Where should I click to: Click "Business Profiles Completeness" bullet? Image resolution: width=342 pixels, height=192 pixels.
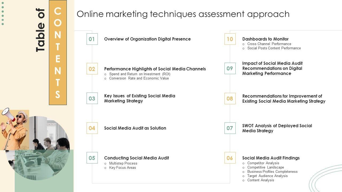click(x=273, y=171)
